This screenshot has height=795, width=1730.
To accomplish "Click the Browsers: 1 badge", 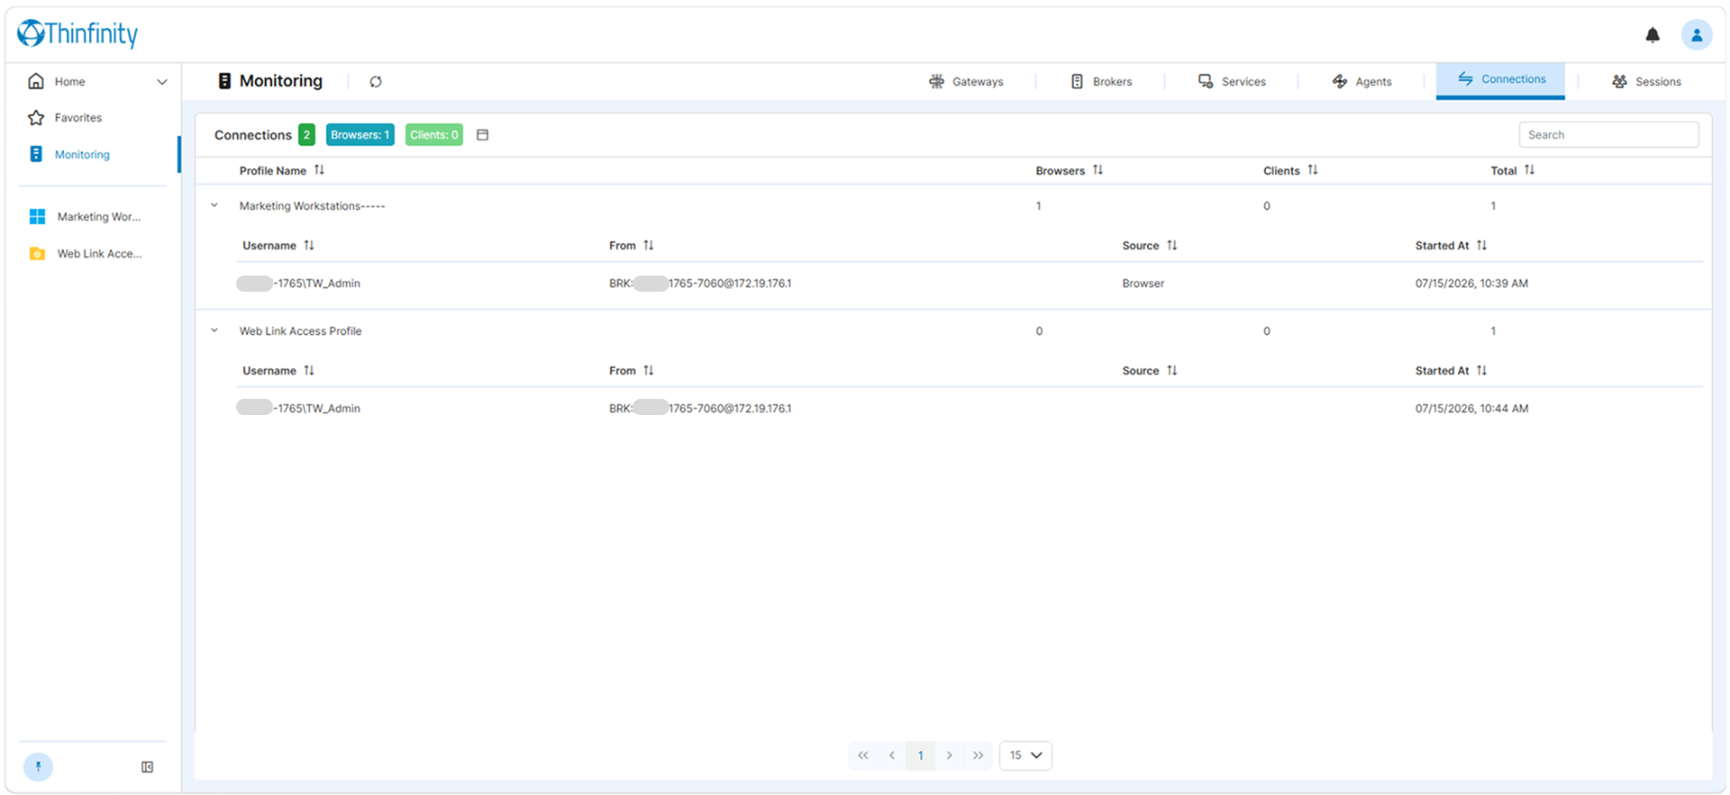I will (x=360, y=135).
